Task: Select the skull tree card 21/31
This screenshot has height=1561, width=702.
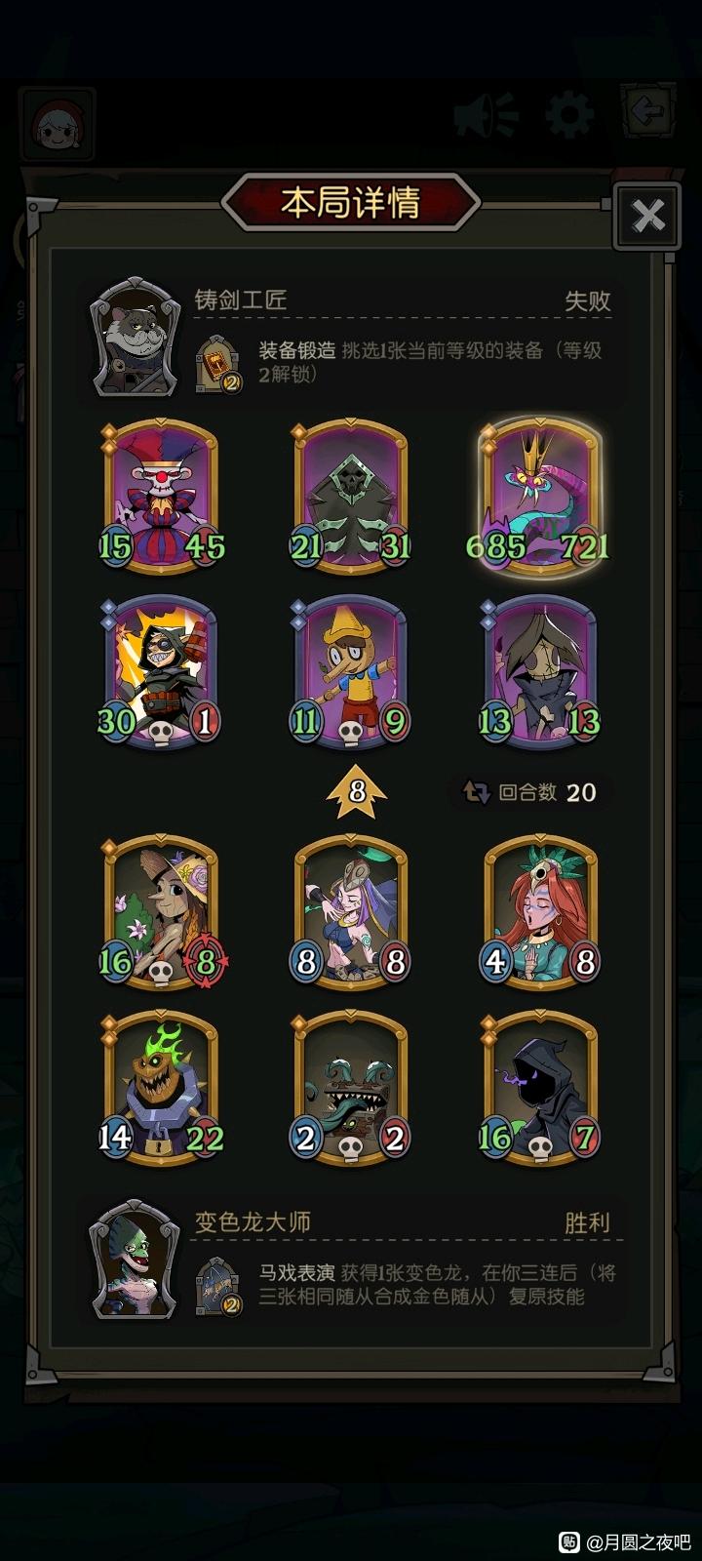Action: [351, 496]
